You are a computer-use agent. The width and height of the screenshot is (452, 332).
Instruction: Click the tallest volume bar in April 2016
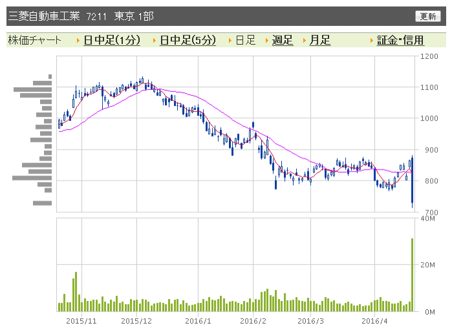coord(412,275)
